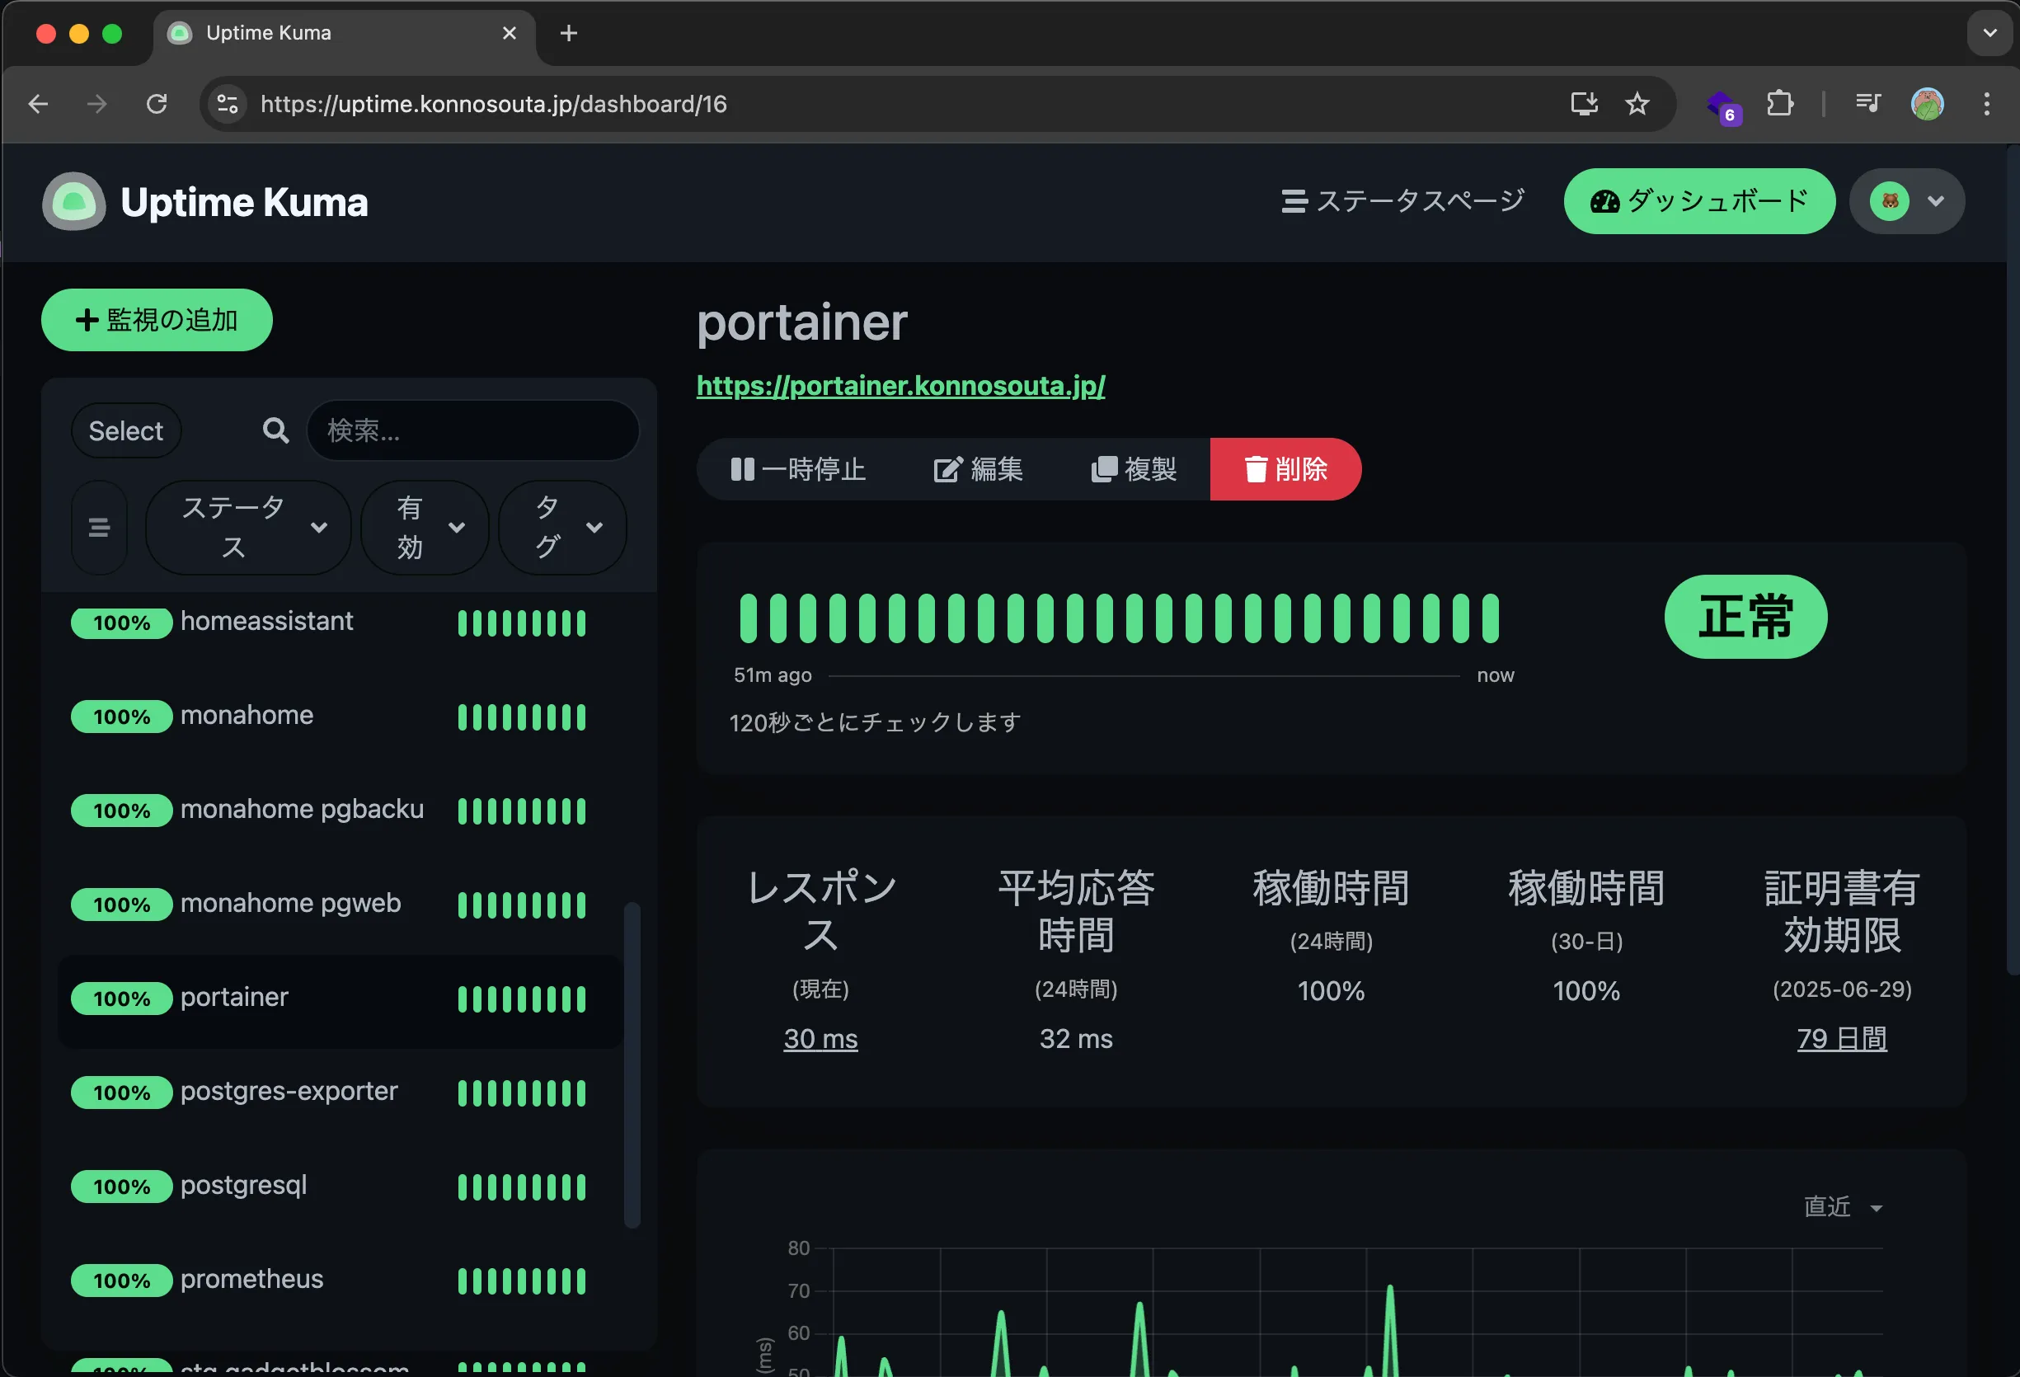Click the 監視の追加 button
Screen dimensions: 2020x1377
point(157,320)
